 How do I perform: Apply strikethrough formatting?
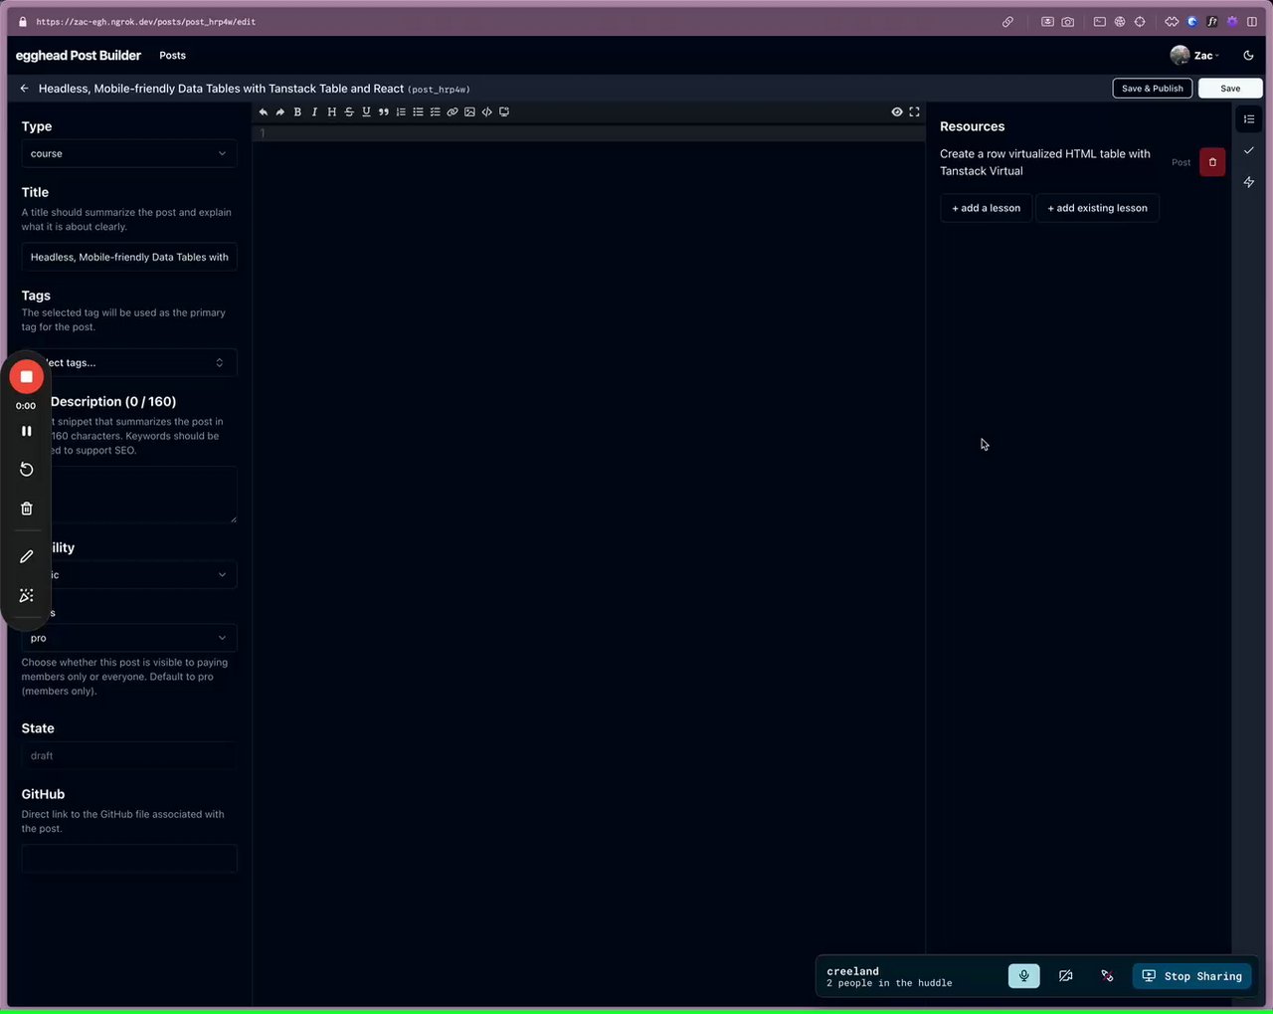point(349,112)
